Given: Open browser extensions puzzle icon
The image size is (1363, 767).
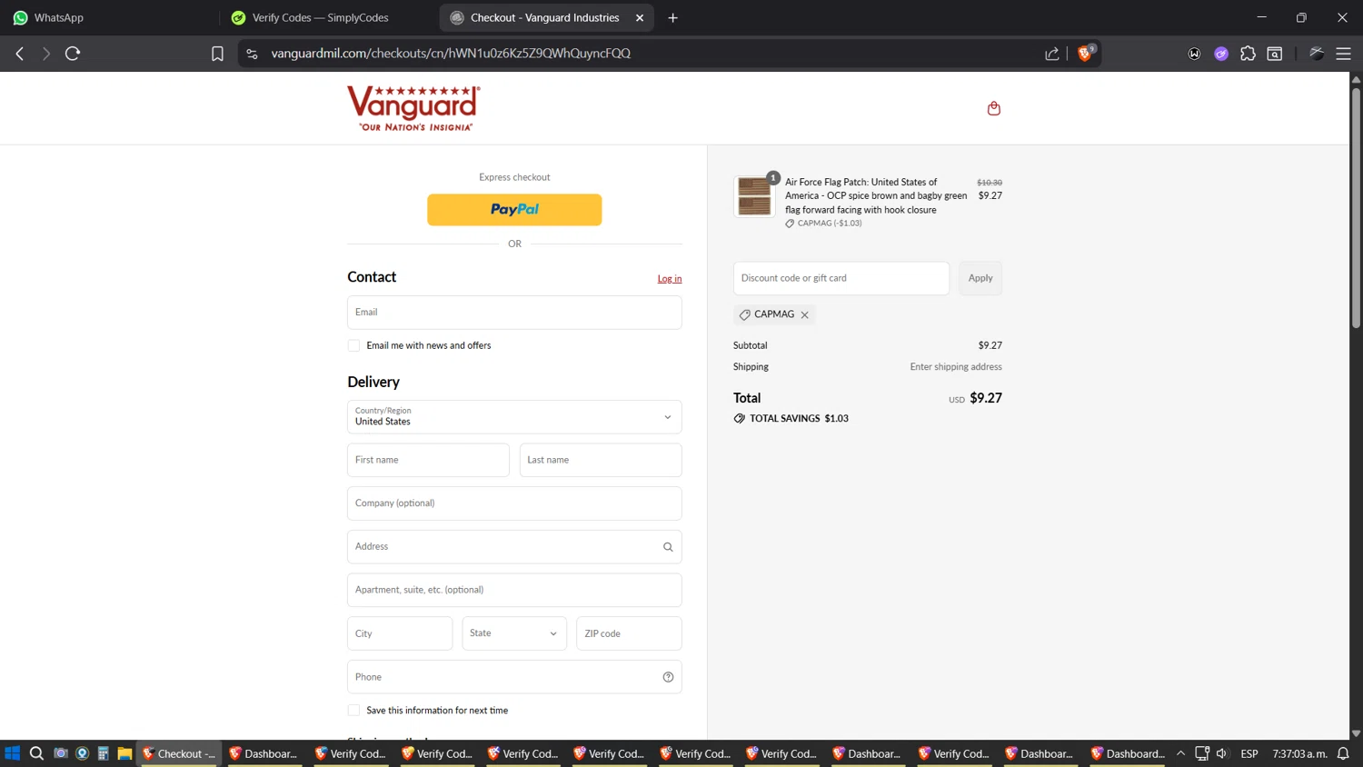Looking at the screenshot, I should tap(1248, 54).
